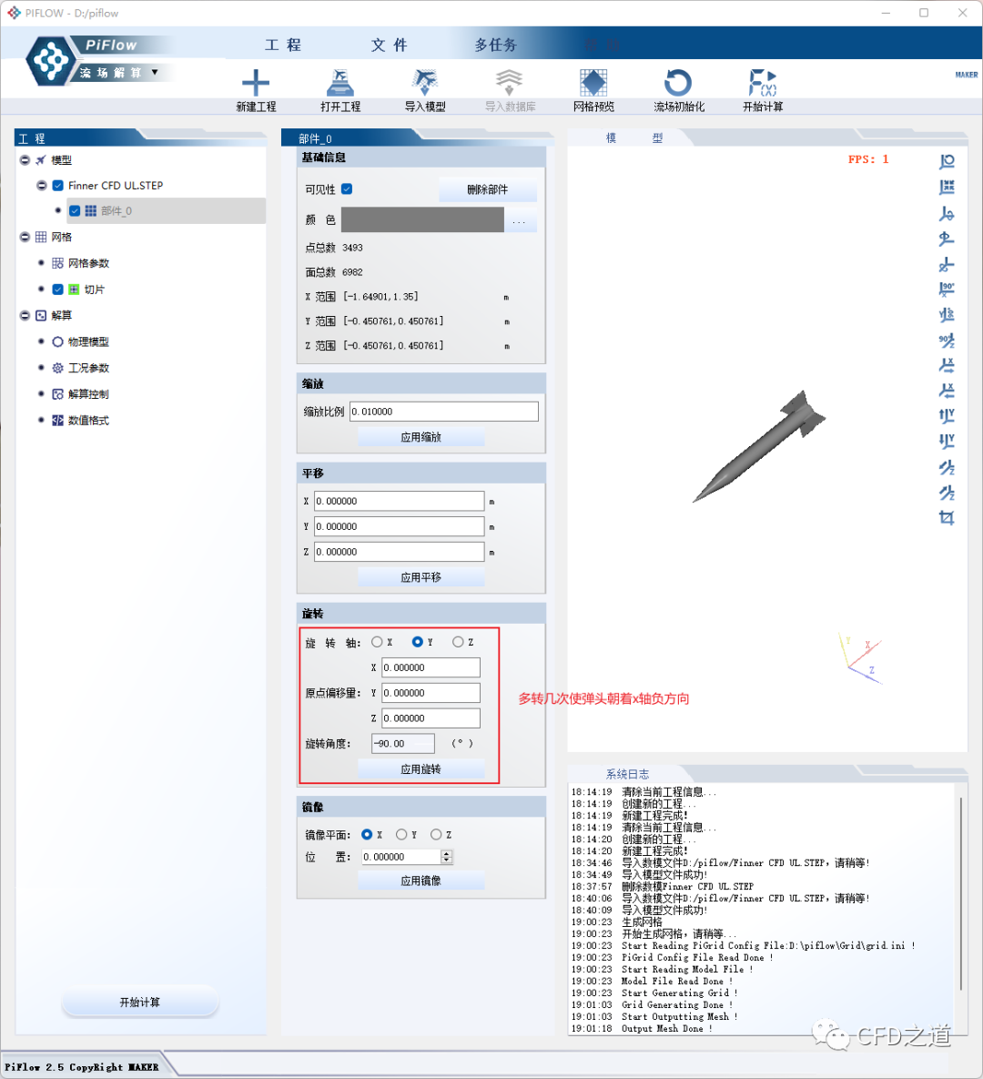Click the 新建工程 plus icon

tap(255, 83)
